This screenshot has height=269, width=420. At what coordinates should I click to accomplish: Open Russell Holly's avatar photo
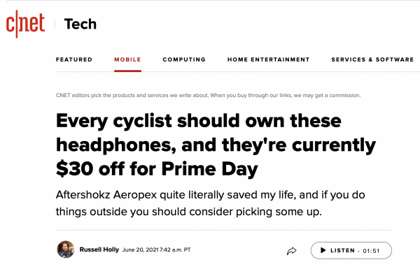pyautogui.click(x=66, y=249)
